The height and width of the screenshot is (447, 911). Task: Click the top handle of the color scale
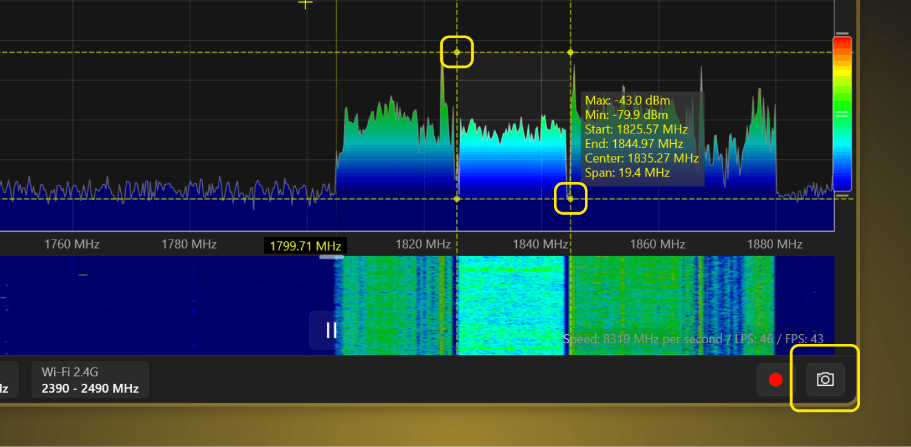[x=842, y=34]
